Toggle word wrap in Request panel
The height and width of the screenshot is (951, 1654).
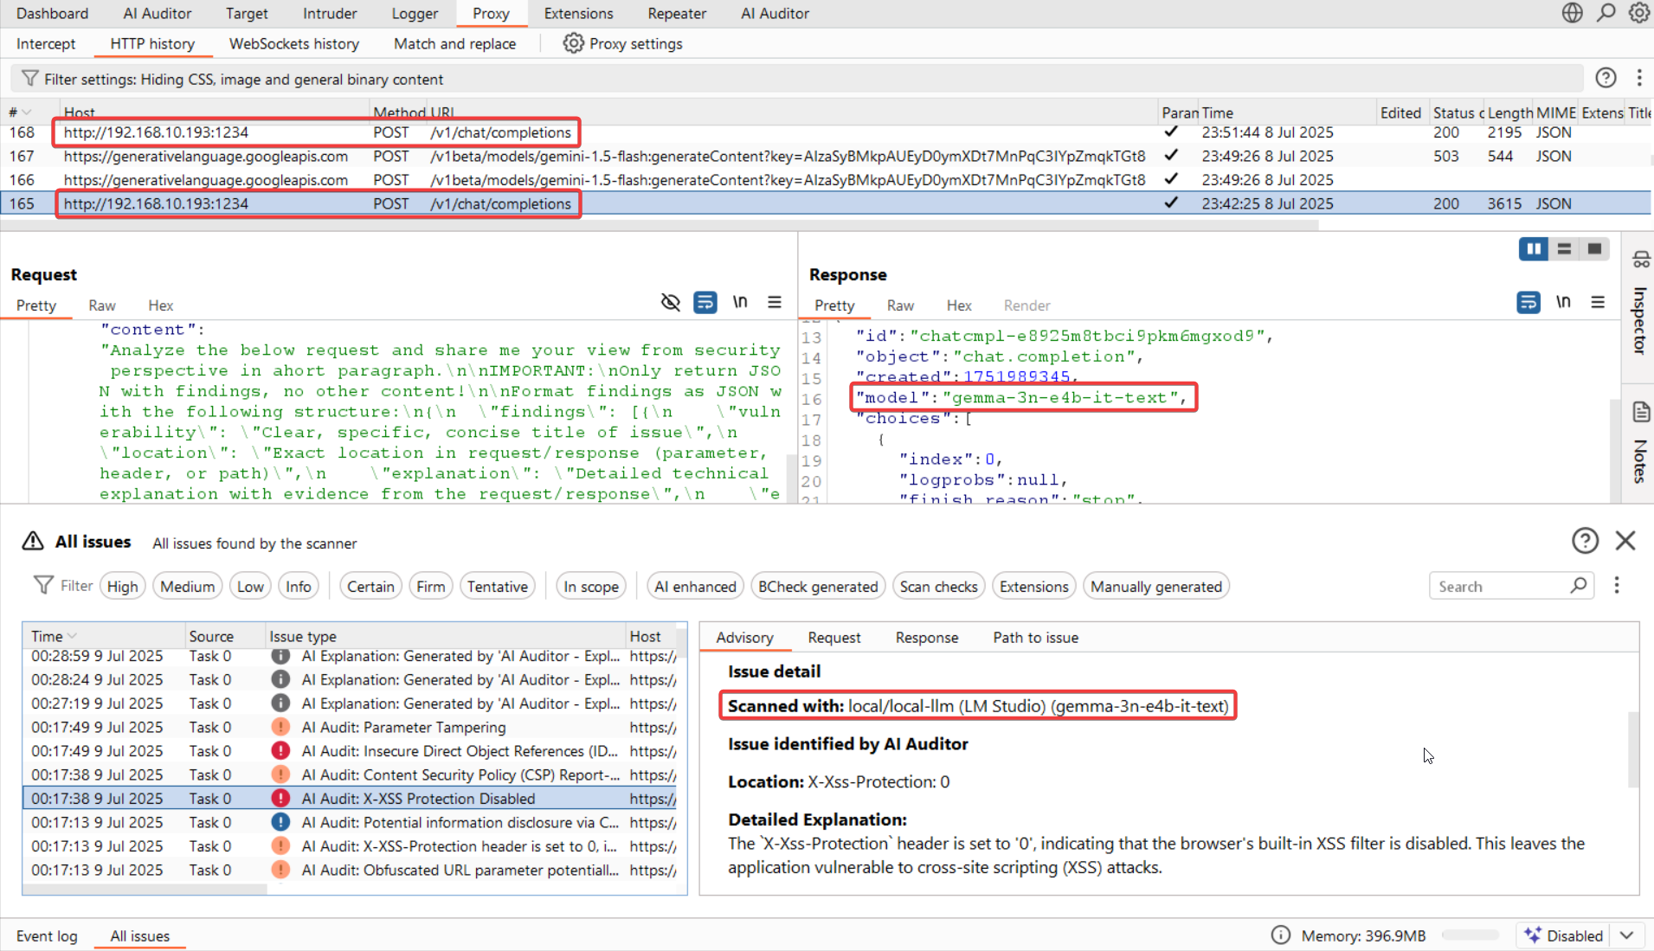705,302
